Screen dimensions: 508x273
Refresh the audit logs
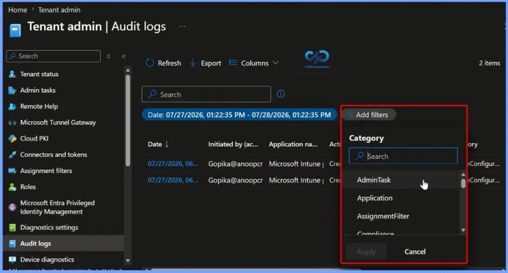click(163, 63)
